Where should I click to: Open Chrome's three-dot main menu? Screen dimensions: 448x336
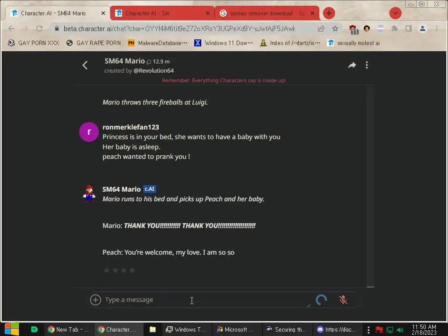[437, 28]
